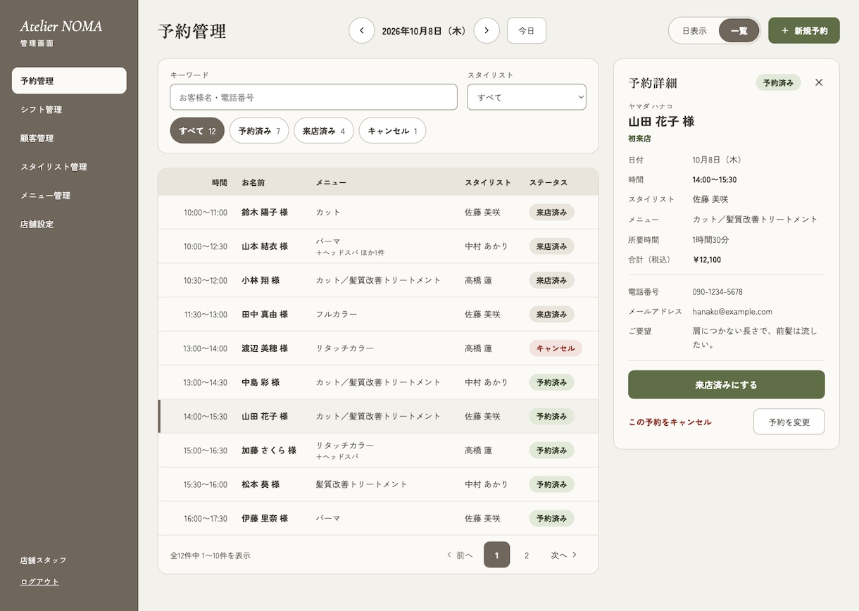Screen dimensions: 859x611
Task: Select 鈴木 陽子 様 reservation row
Action: (x=378, y=213)
